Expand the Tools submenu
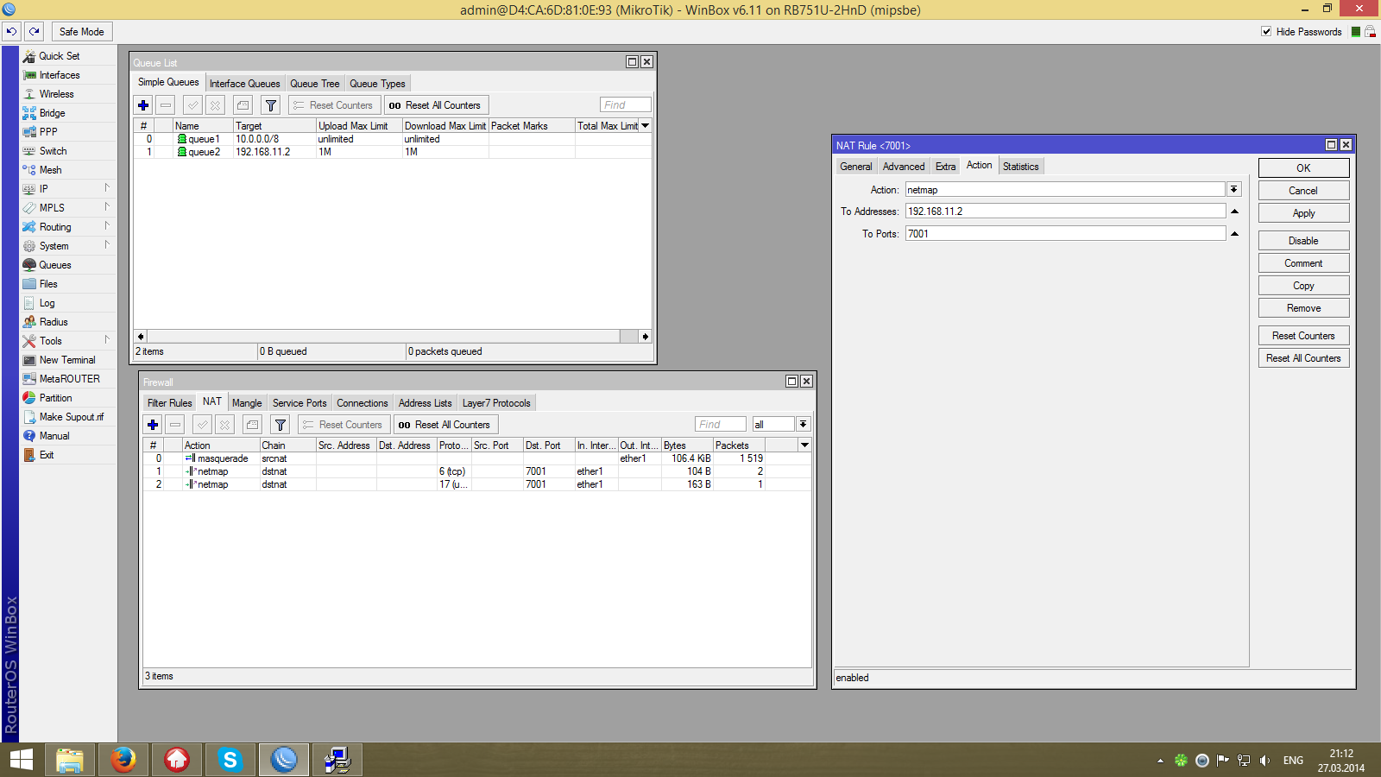Image resolution: width=1381 pixels, height=777 pixels. (x=107, y=340)
